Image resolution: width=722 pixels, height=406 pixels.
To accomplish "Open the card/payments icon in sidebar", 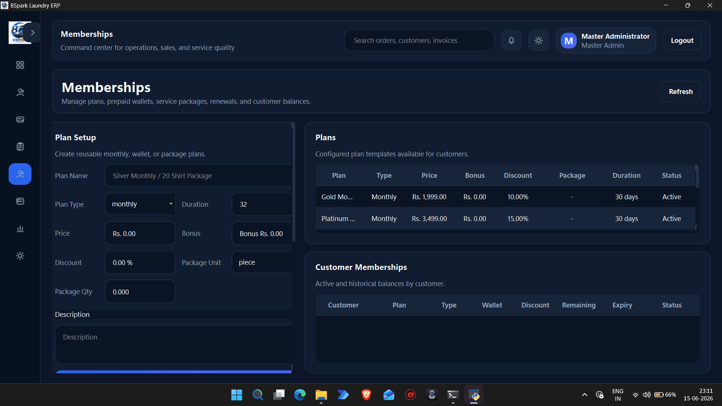I will point(20,120).
